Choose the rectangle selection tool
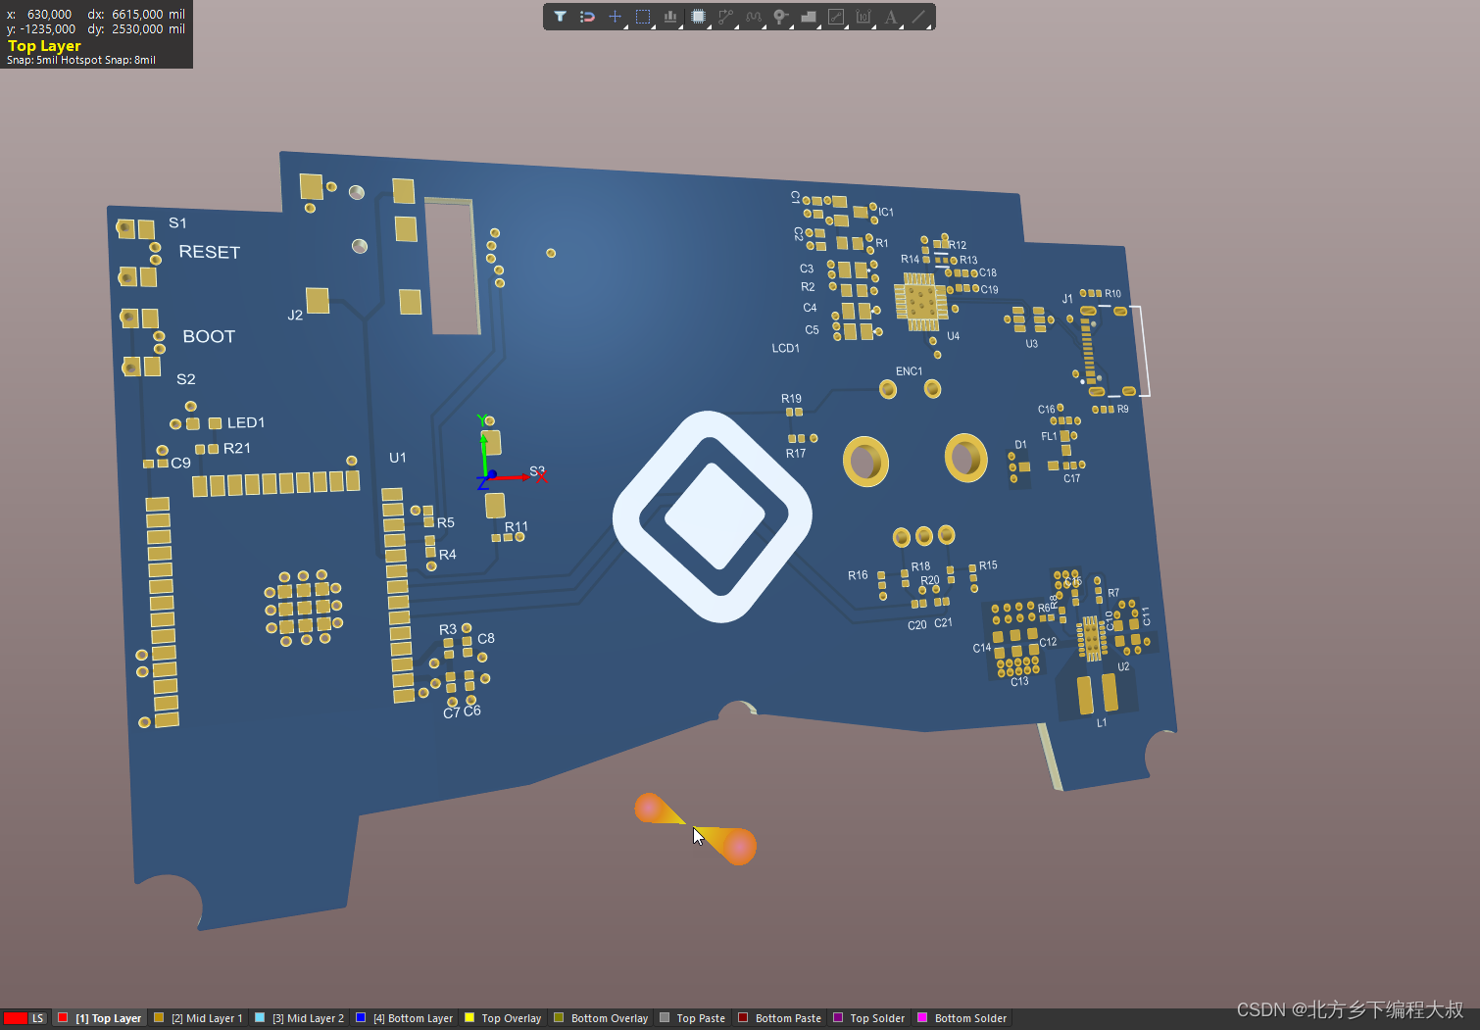This screenshot has width=1480, height=1030. [x=643, y=17]
